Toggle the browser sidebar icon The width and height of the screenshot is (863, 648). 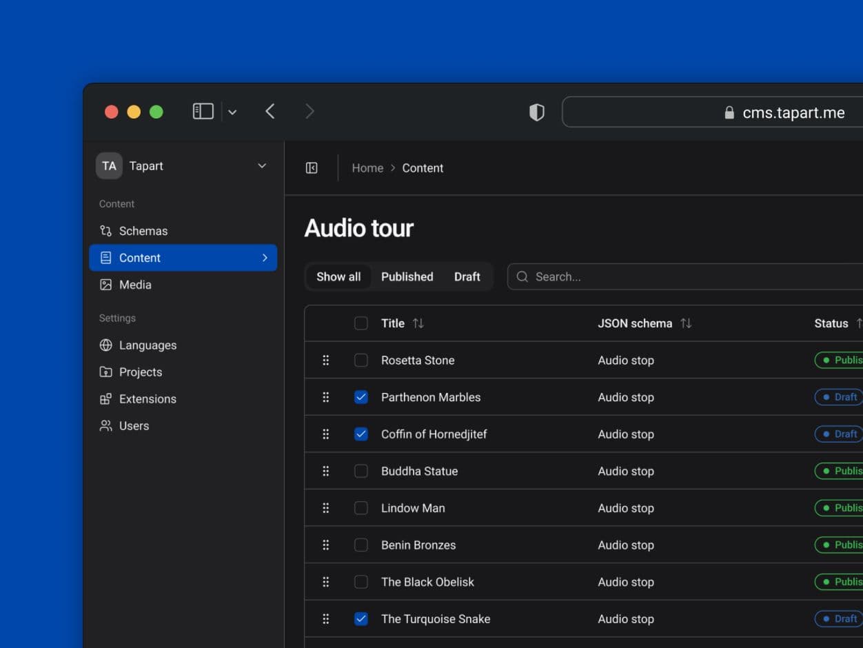(203, 111)
